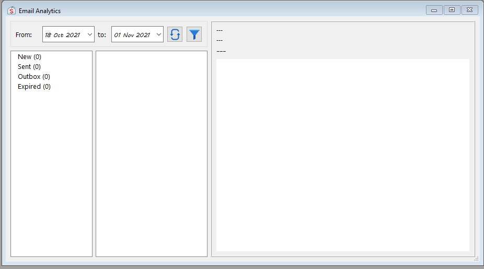Image resolution: width=484 pixels, height=269 pixels.
Task: Click the Email Analytics title bar text
Action: pyautogui.click(x=40, y=10)
